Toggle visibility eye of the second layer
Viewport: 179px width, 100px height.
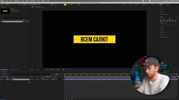tap(1, 79)
